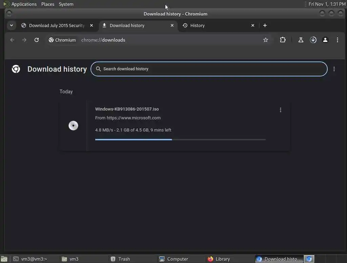Open more options for Windows-KB913086-201507.iso
Image resolution: width=347 pixels, height=263 pixels.
[x=280, y=110]
